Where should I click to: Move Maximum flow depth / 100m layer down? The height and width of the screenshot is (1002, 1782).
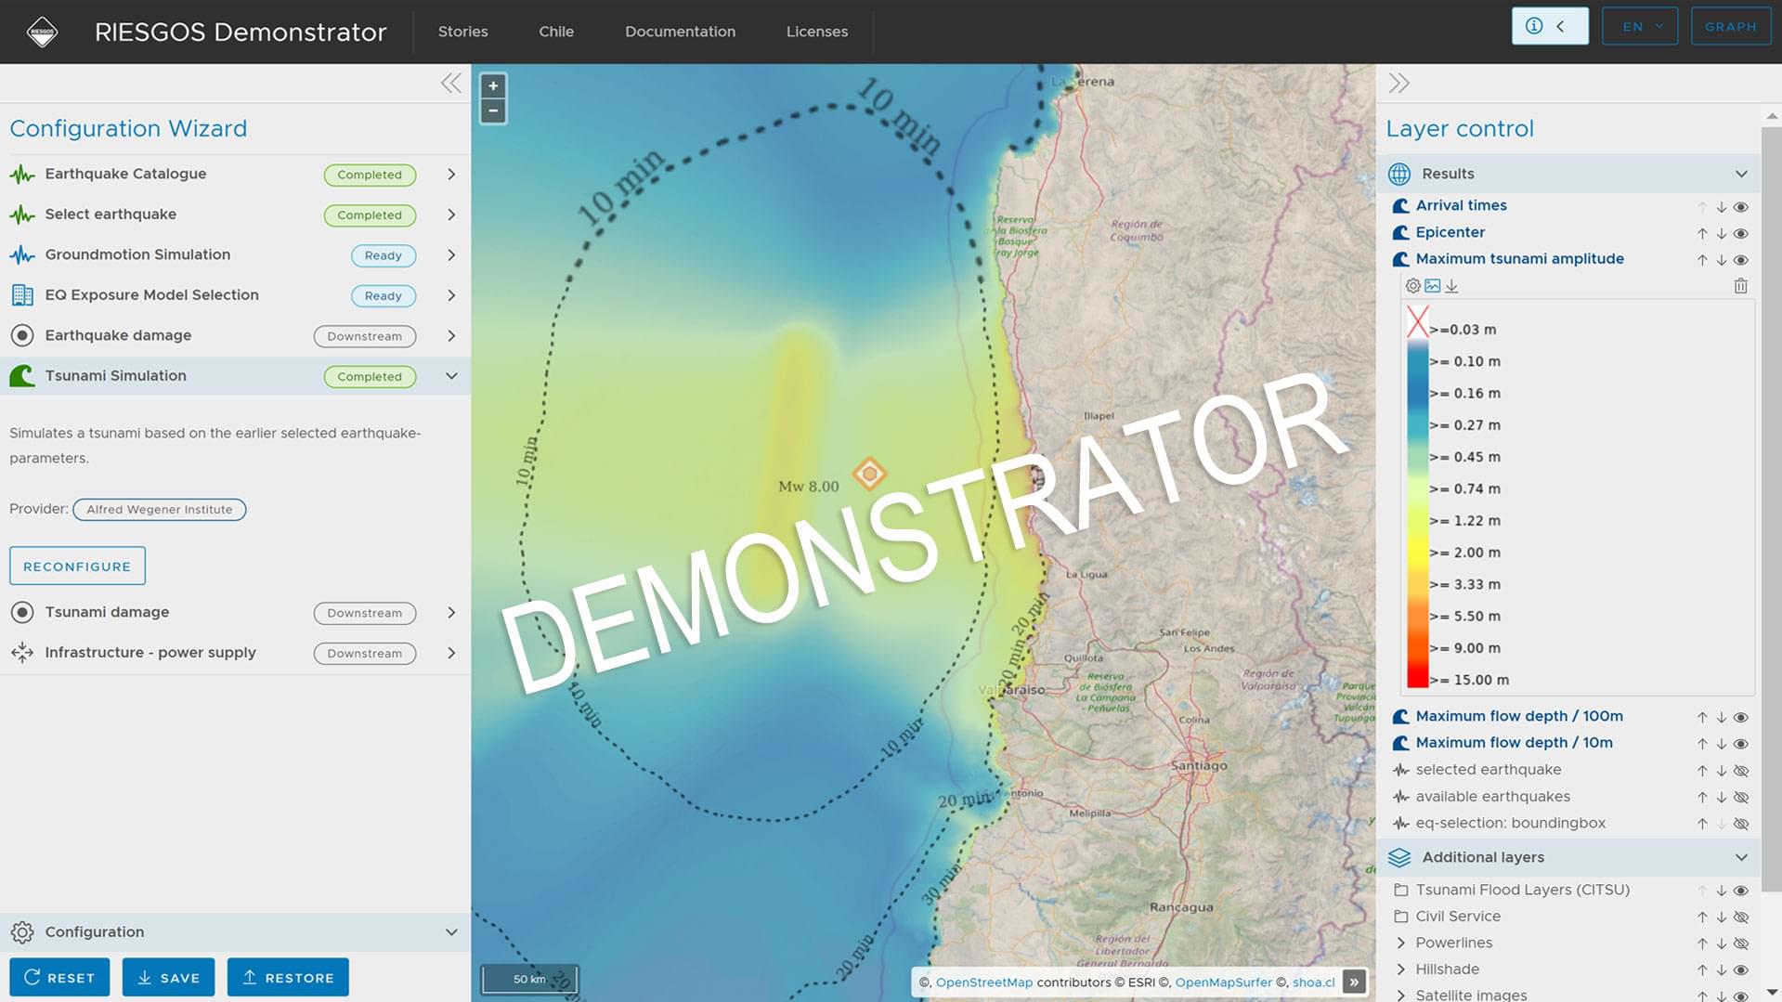tap(1722, 718)
